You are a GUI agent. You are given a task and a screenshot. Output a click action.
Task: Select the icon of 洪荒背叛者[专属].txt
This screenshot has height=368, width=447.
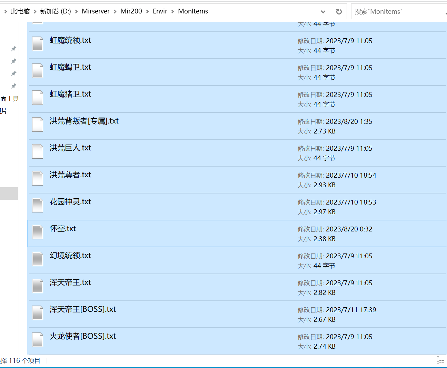pyautogui.click(x=38, y=125)
